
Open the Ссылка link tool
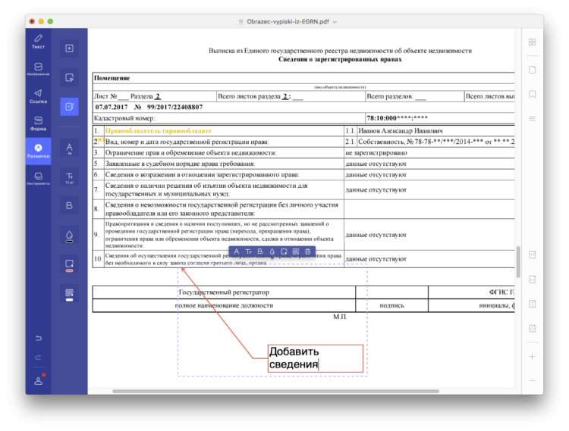coord(38,95)
